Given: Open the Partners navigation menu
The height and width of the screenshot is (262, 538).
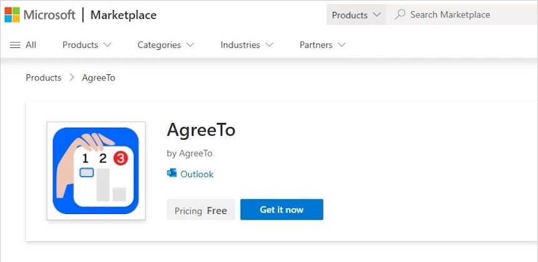Looking at the screenshot, I should click(323, 45).
